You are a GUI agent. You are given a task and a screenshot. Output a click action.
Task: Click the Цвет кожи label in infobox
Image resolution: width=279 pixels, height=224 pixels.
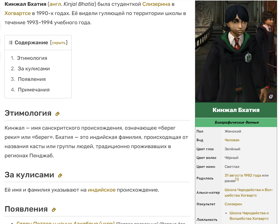click(x=206, y=167)
